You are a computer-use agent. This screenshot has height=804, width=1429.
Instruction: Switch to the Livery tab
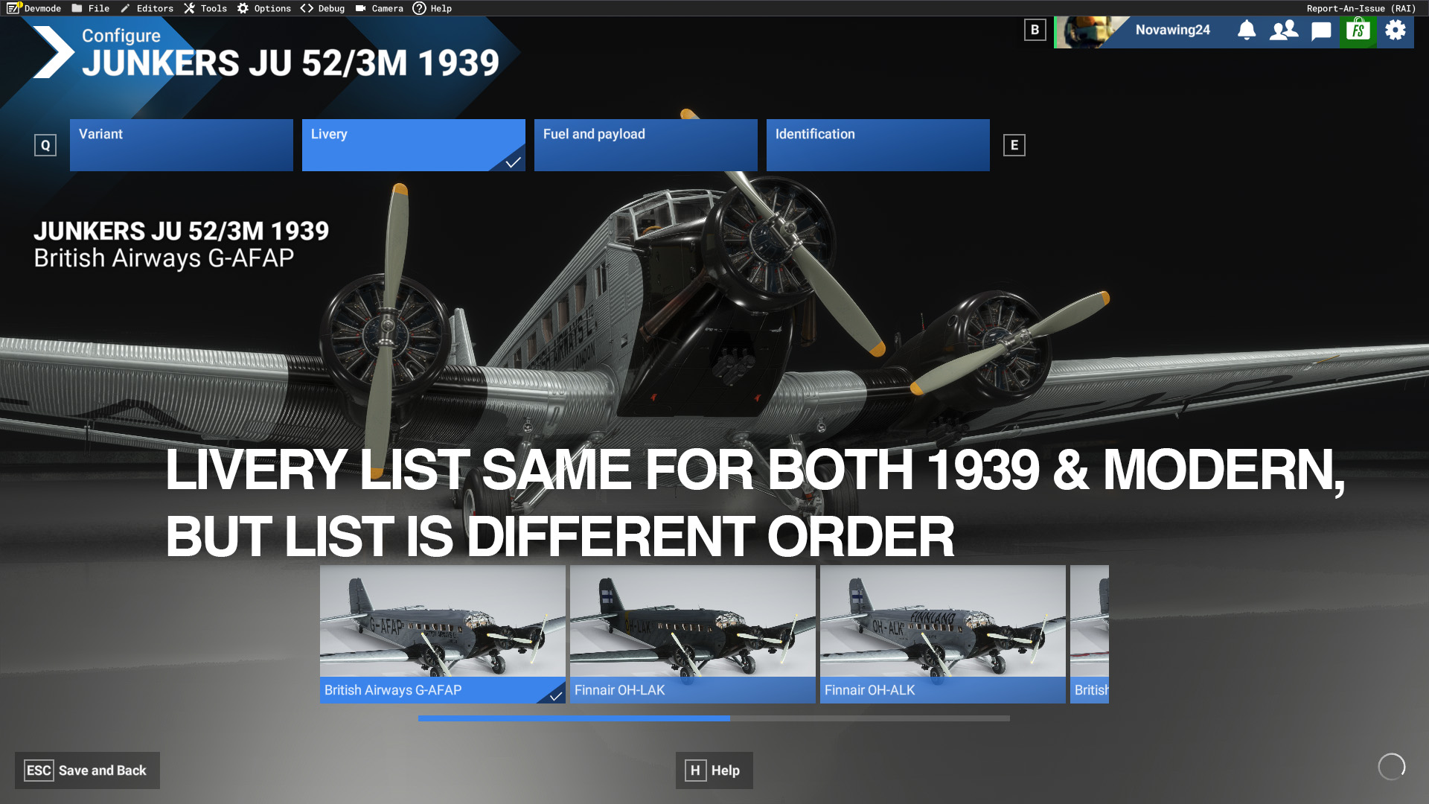(414, 145)
